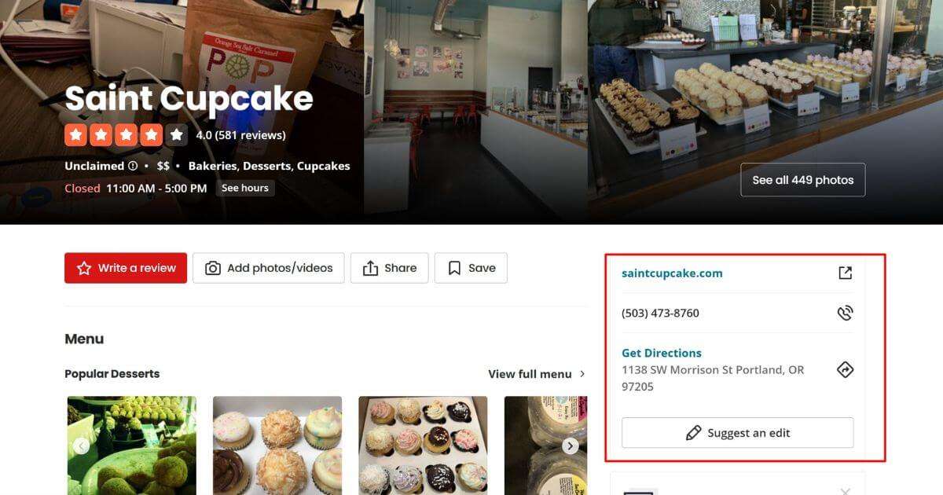The width and height of the screenshot is (943, 495).
Task: Share this business page
Action: (389, 268)
